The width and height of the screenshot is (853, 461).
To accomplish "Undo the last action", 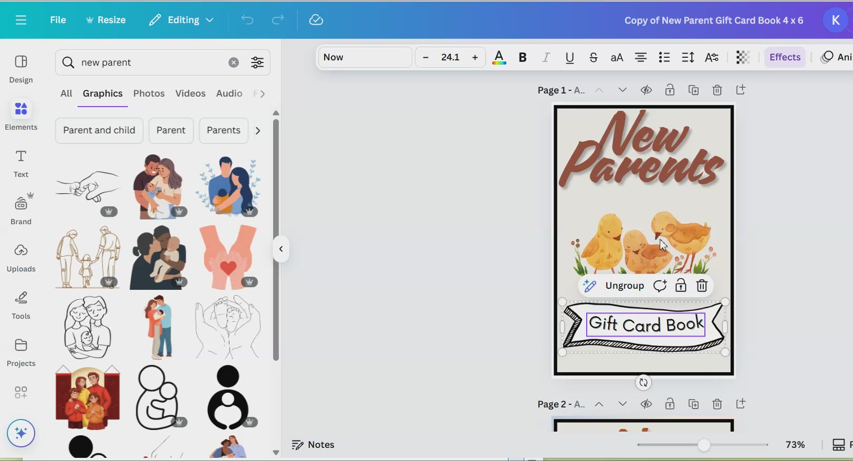I will pos(247,20).
